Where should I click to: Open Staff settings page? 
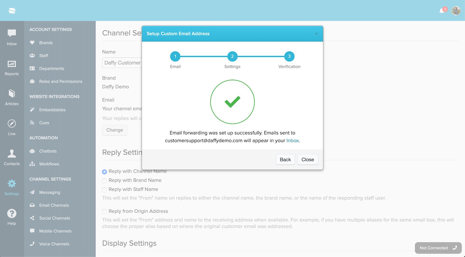coord(44,55)
